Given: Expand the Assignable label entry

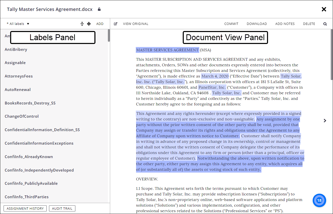Looking at the screenshot, I should click(15, 63).
